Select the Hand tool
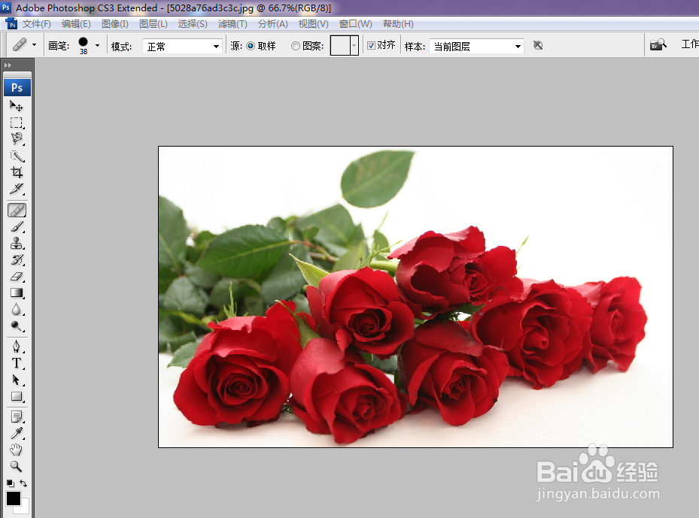 click(x=17, y=450)
